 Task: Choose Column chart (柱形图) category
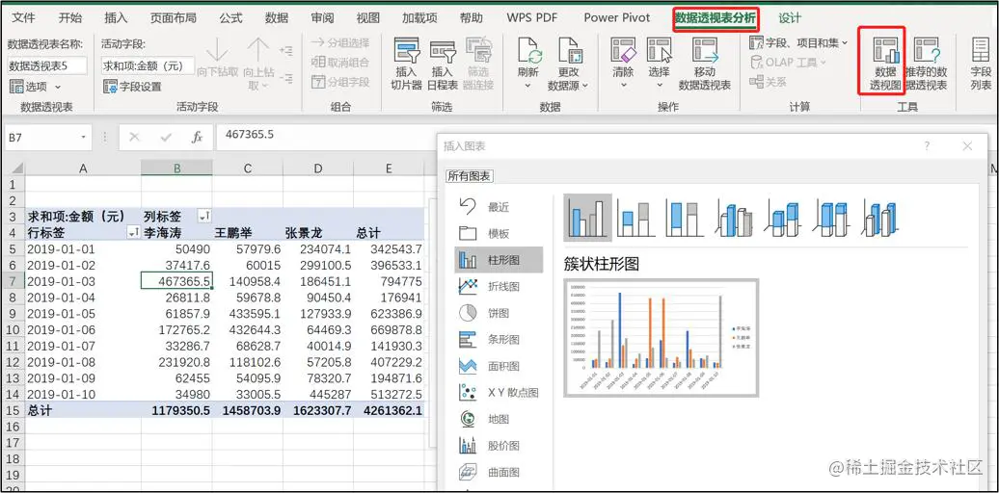tap(499, 260)
